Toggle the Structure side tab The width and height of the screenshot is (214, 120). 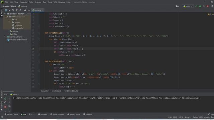click(x=2, y=94)
